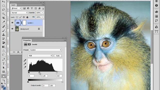160x90 pixels.
Task: Toggle layer filtering on/off switch
Action: click(43, 8)
